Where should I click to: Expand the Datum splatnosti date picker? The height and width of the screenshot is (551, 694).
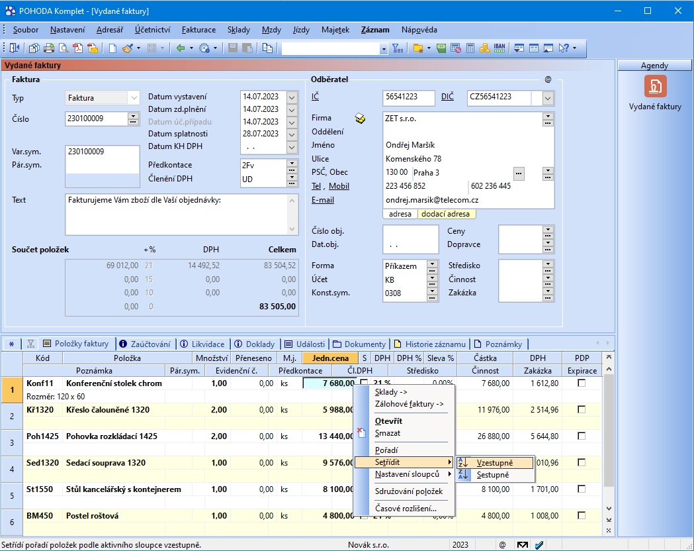coord(292,134)
